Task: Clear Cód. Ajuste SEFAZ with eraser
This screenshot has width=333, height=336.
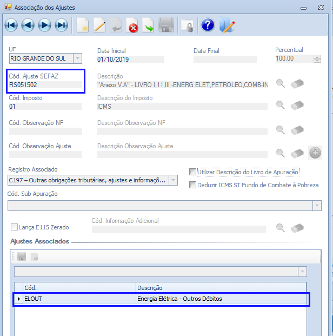Action: coord(297,83)
